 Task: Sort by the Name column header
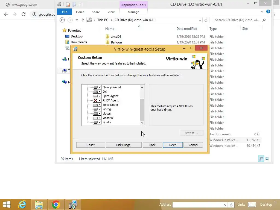point(110,28)
